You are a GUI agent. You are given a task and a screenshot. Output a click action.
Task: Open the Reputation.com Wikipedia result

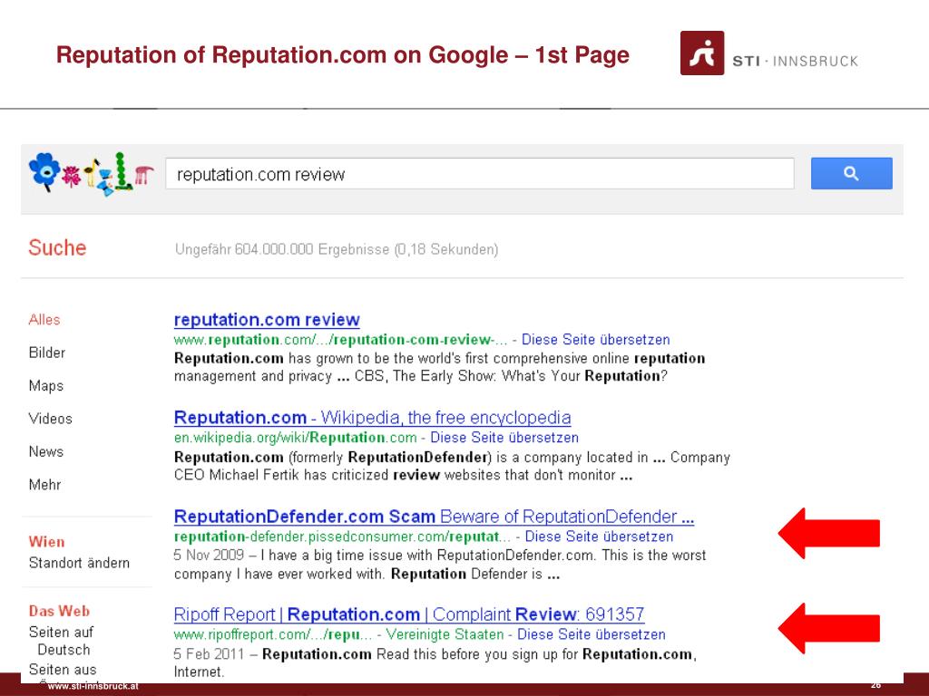point(372,418)
